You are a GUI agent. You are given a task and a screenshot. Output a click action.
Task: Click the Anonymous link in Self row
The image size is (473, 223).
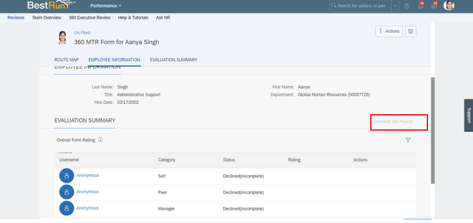point(88,176)
